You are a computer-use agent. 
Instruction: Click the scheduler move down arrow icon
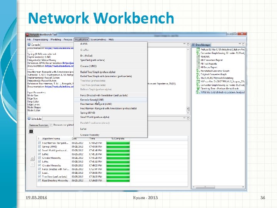point(32,164)
